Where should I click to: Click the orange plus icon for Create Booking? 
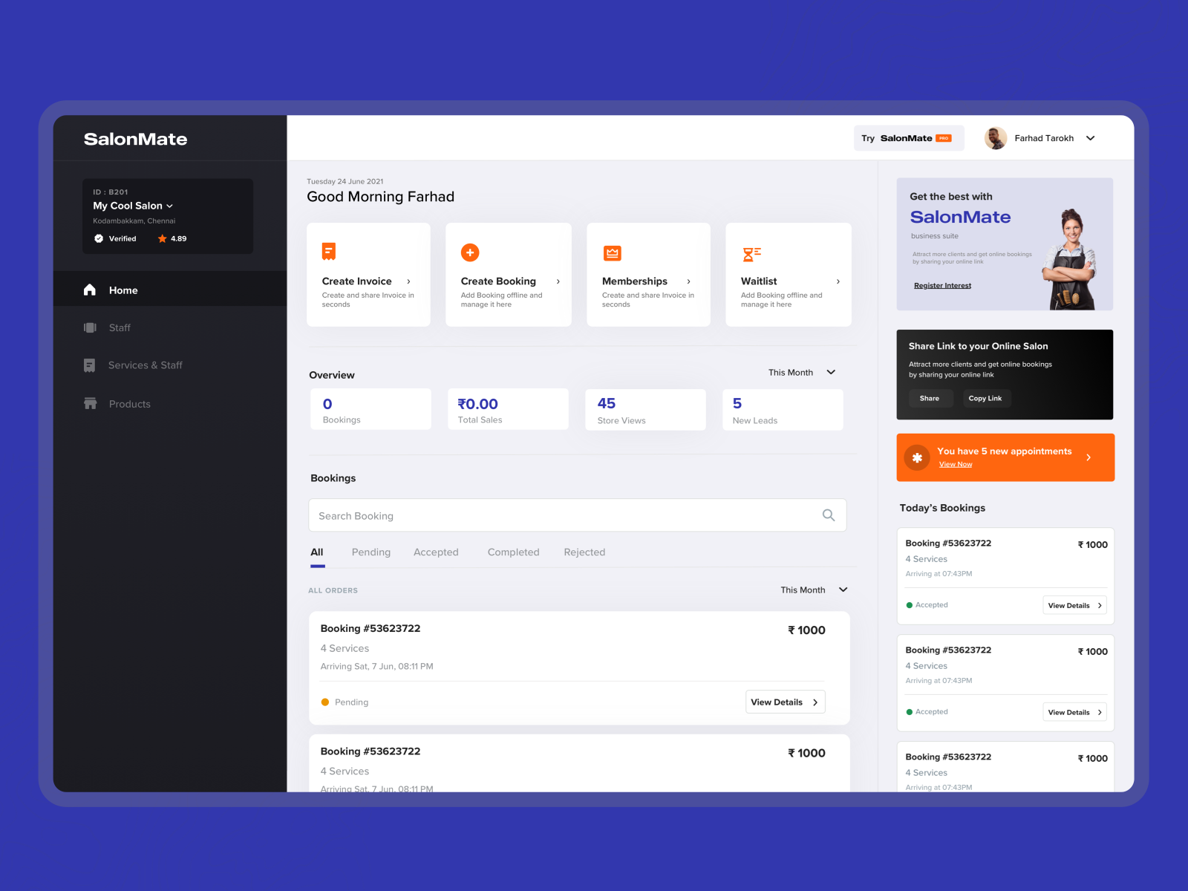pyautogui.click(x=469, y=252)
